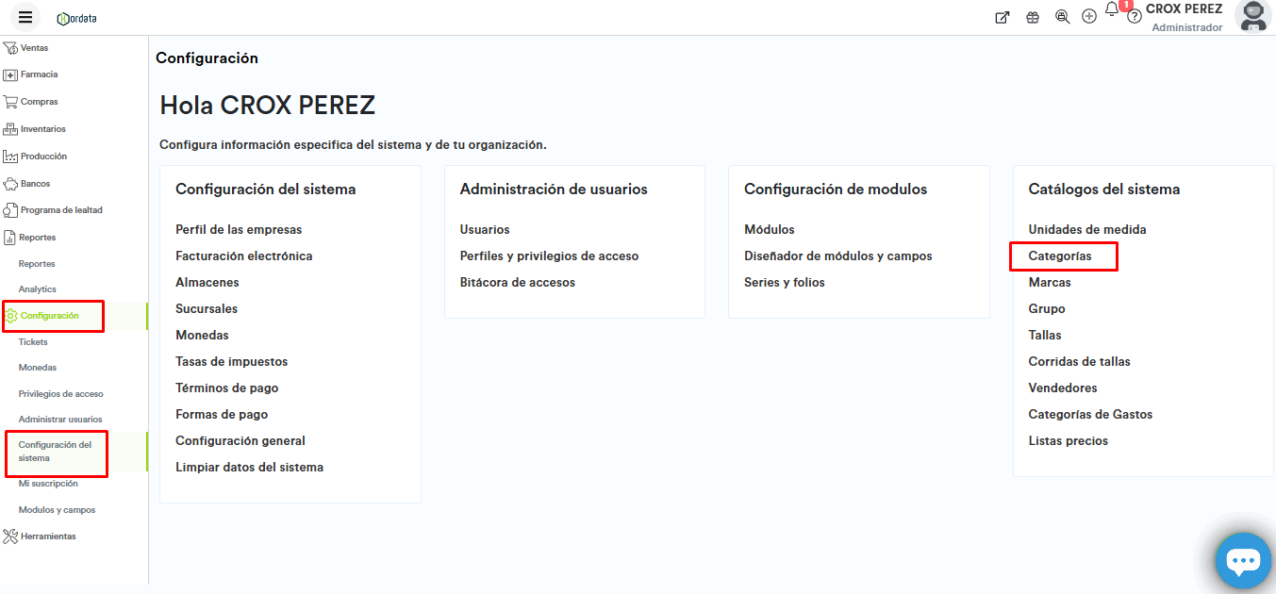The height and width of the screenshot is (594, 1276).
Task: Click the Nordata logo
Action: (x=76, y=18)
